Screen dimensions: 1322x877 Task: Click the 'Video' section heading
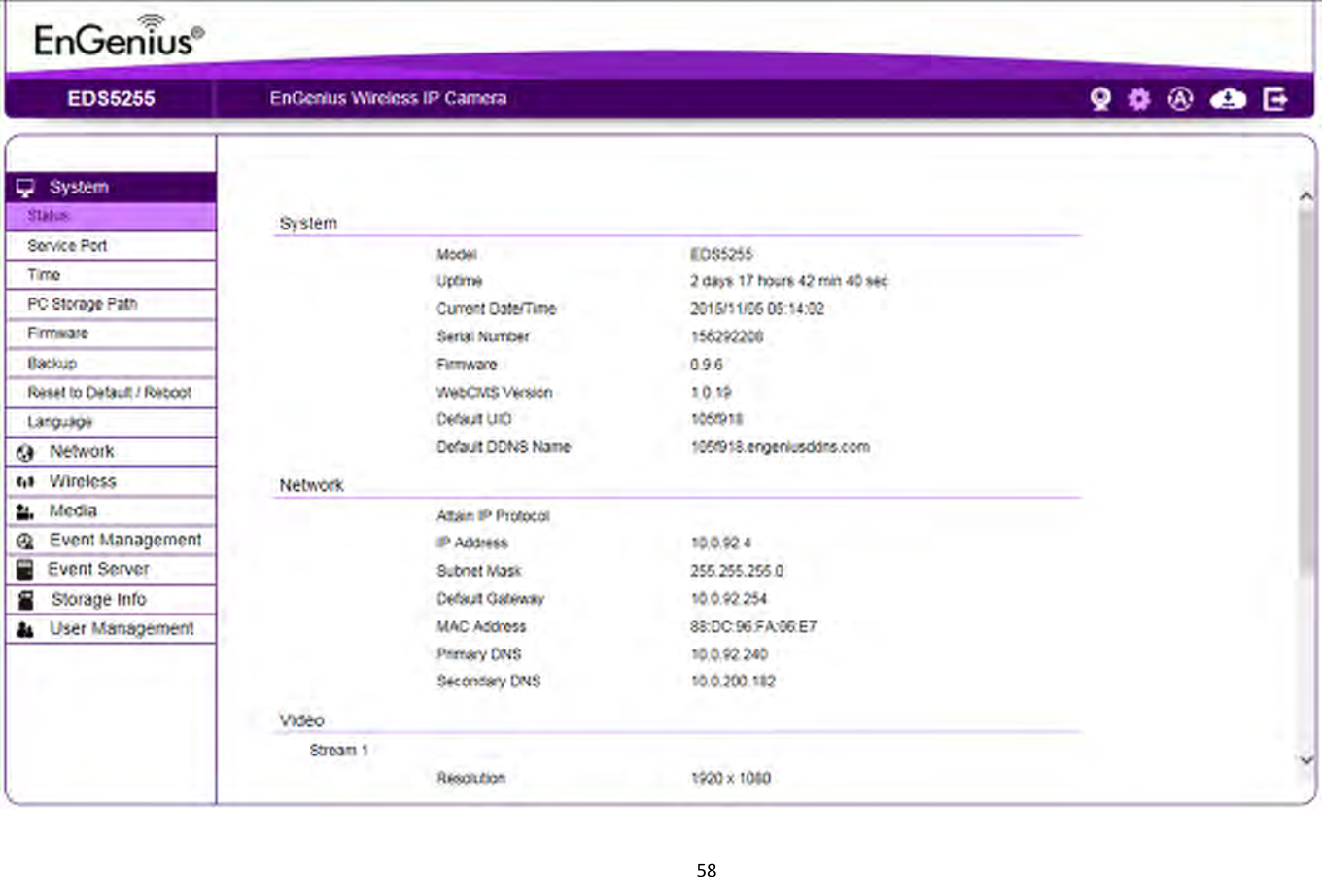pos(301,720)
